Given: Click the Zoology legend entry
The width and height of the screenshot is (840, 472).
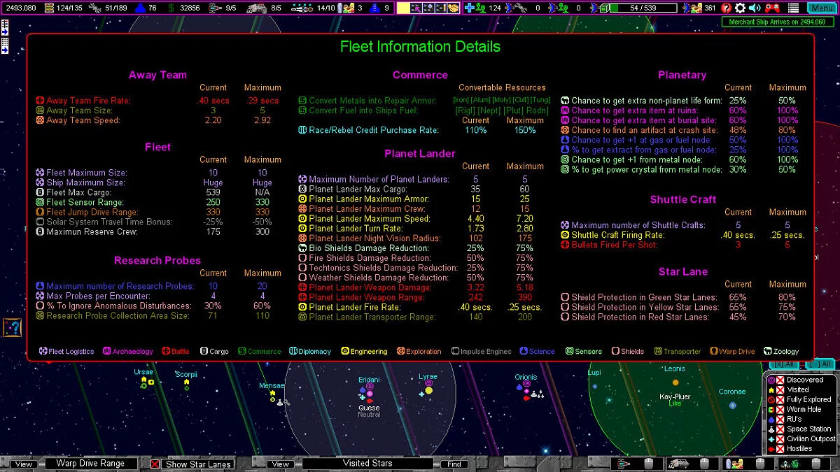Looking at the screenshot, I should coord(781,352).
